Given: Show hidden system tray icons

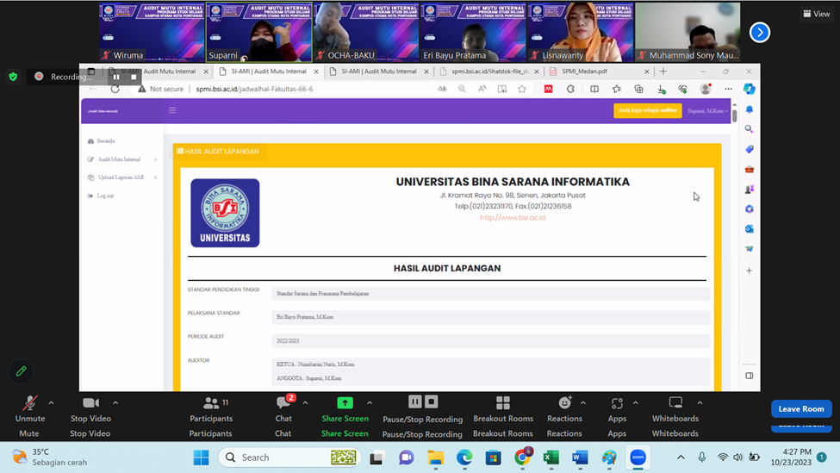Looking at the screenshot, I should coord(681,457).
